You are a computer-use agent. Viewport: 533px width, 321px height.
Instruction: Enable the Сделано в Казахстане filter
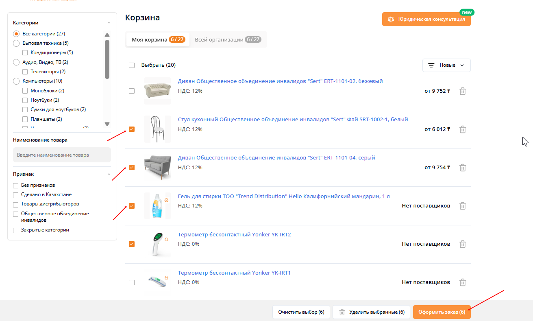(x=16, y=194)
